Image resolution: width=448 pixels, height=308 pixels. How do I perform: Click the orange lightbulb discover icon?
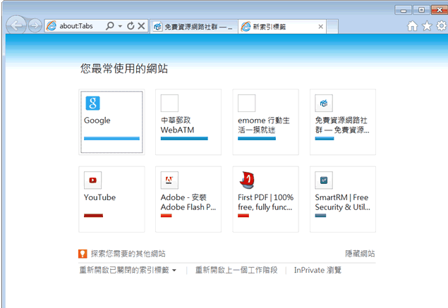[83, 254]
